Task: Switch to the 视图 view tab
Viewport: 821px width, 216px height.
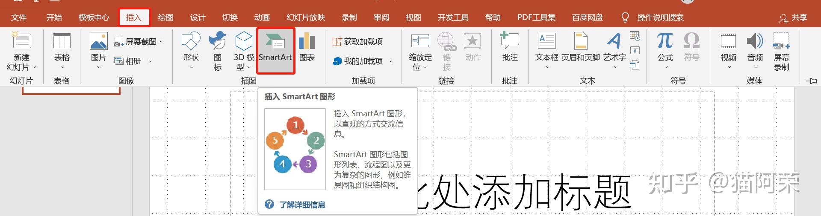Action: [x=413, y=17]
